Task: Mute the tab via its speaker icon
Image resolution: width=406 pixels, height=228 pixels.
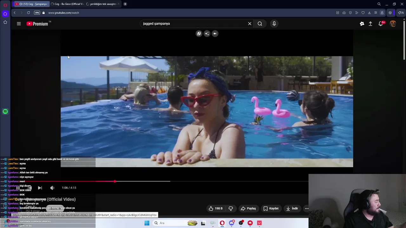Action: coord(21,4)
